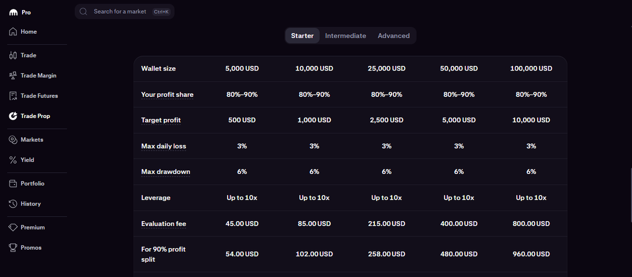Click the 50,000 USD wallet size
Image resolution: width=632 pixels, height=277 pixels.
pyautogui.click(x=459, y=68)
